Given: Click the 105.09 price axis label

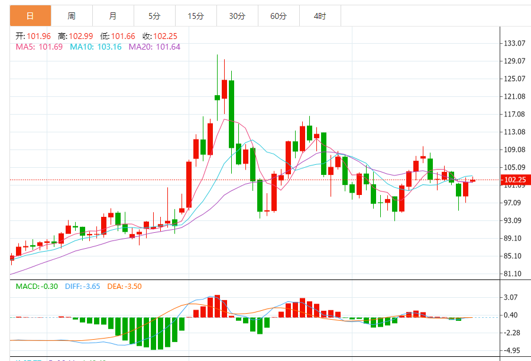Looking at the screenshot, I should click(x=515, y=167).
